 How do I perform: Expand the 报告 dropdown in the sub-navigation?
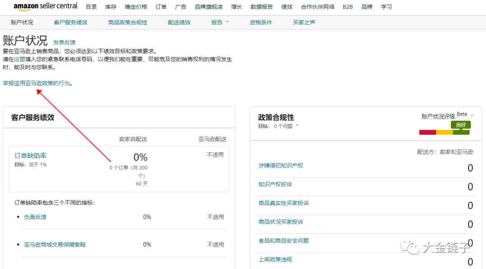220,22
